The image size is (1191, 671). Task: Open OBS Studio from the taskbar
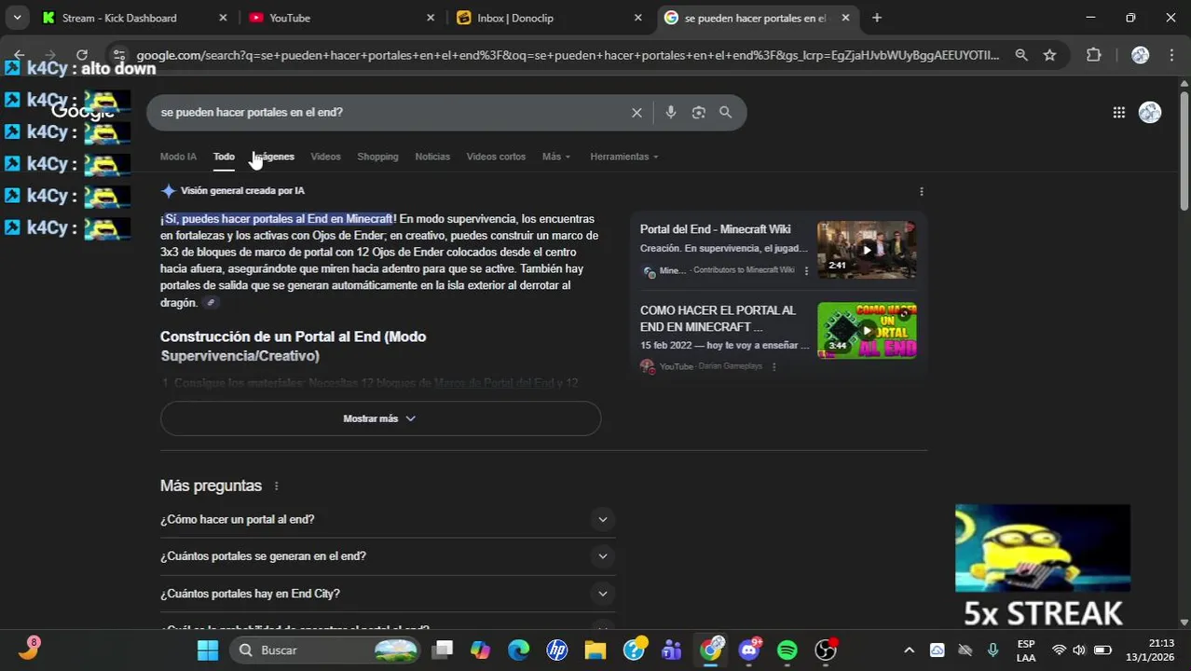pos(826,650)
